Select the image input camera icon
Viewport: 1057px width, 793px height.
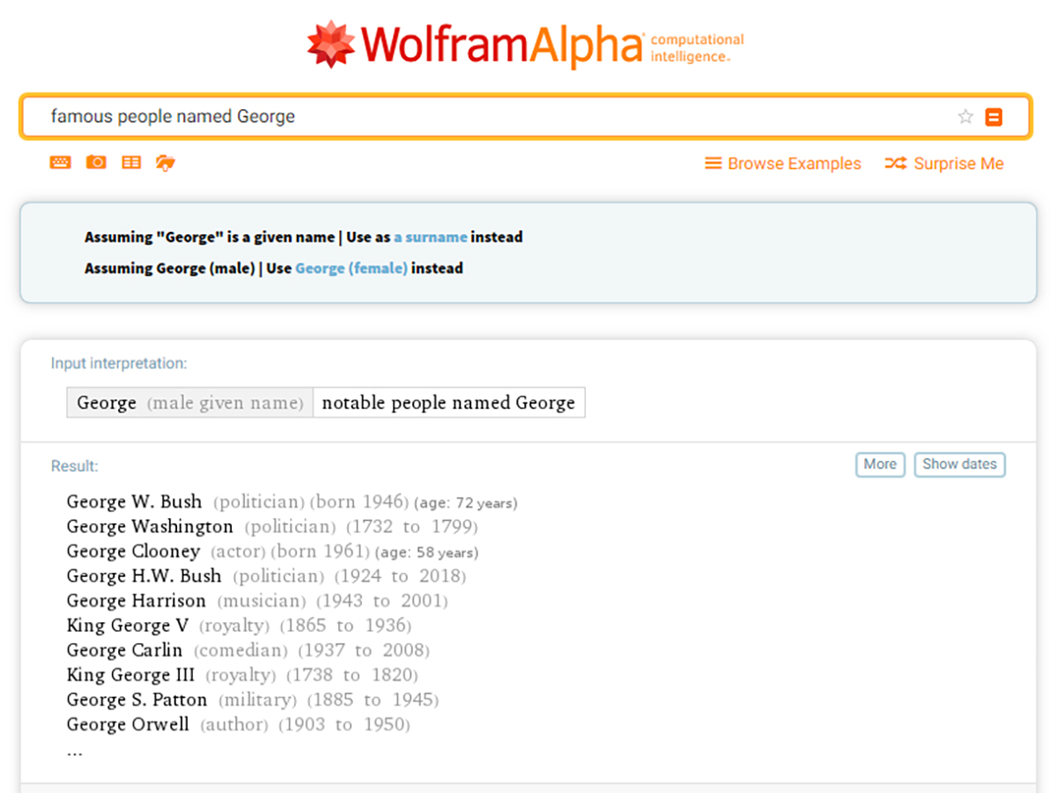(x=95, y=162)
